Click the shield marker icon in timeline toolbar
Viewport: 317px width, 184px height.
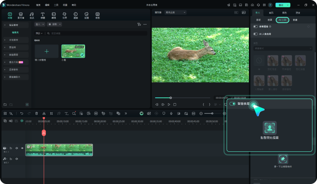tap(164, 113)
